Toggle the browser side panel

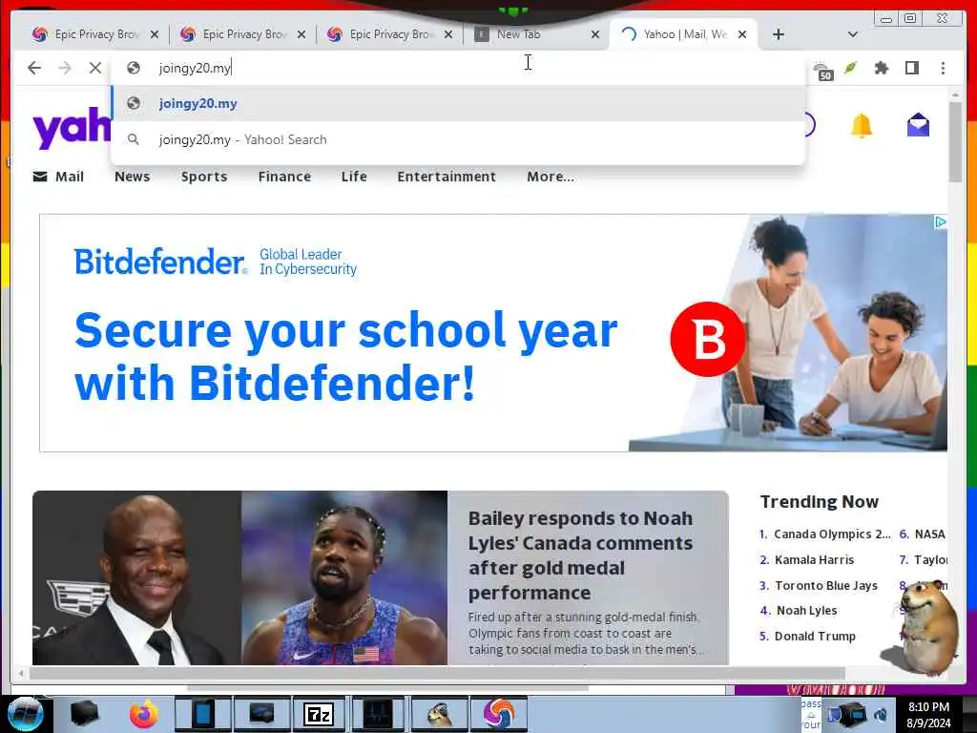[911, 68]
